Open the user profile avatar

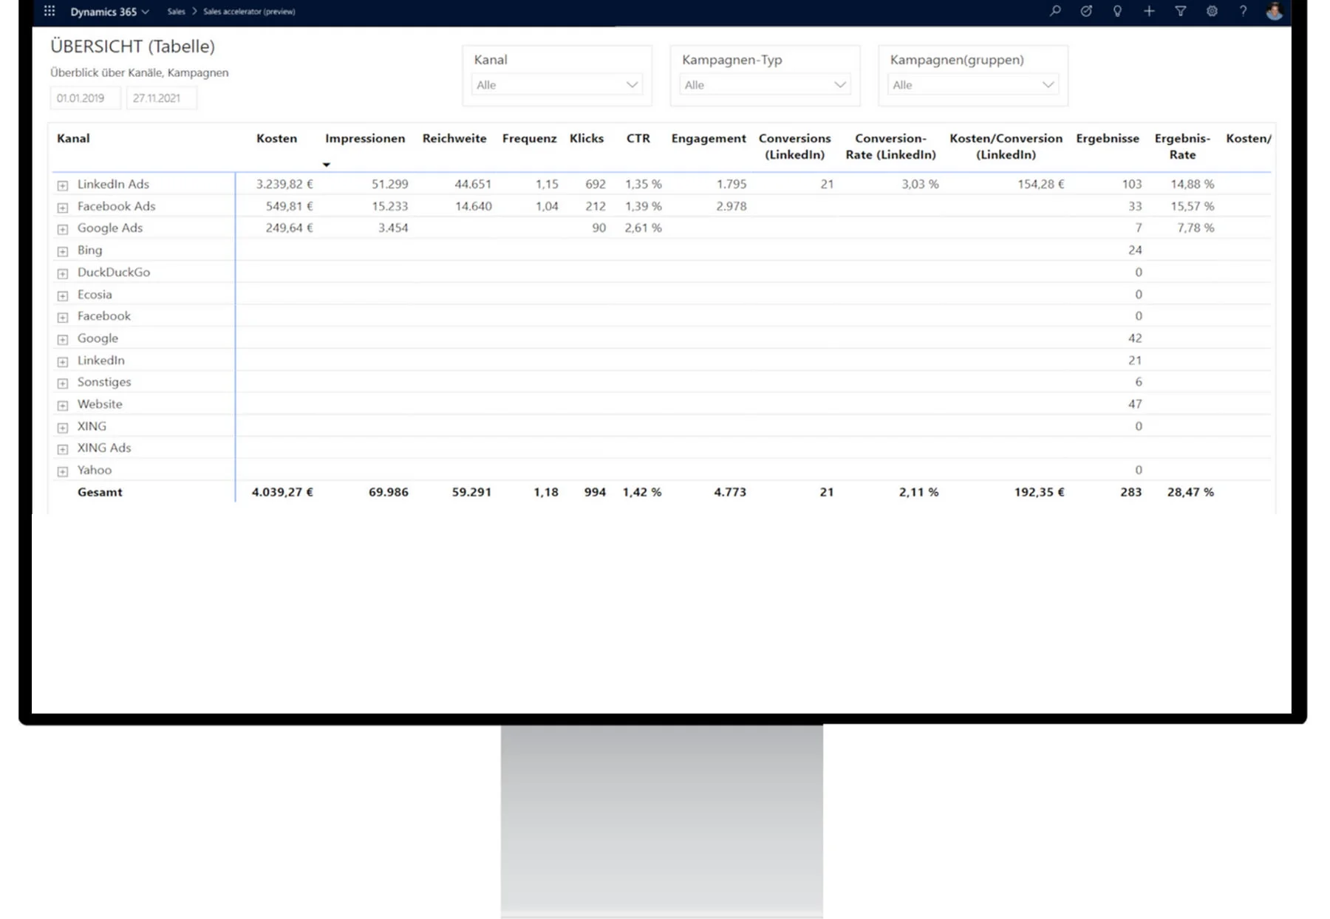(x=1275, y=11)
